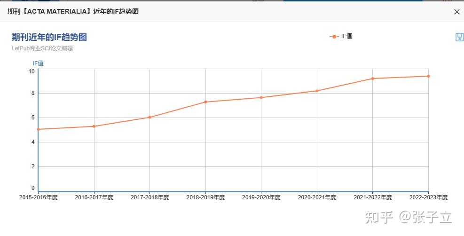
Task: Click the orange legend marker dot
Action: point(334,37)
